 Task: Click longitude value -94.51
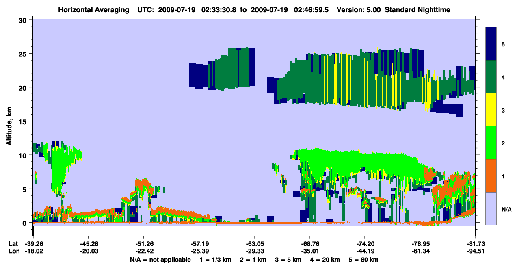pos(475,251)
